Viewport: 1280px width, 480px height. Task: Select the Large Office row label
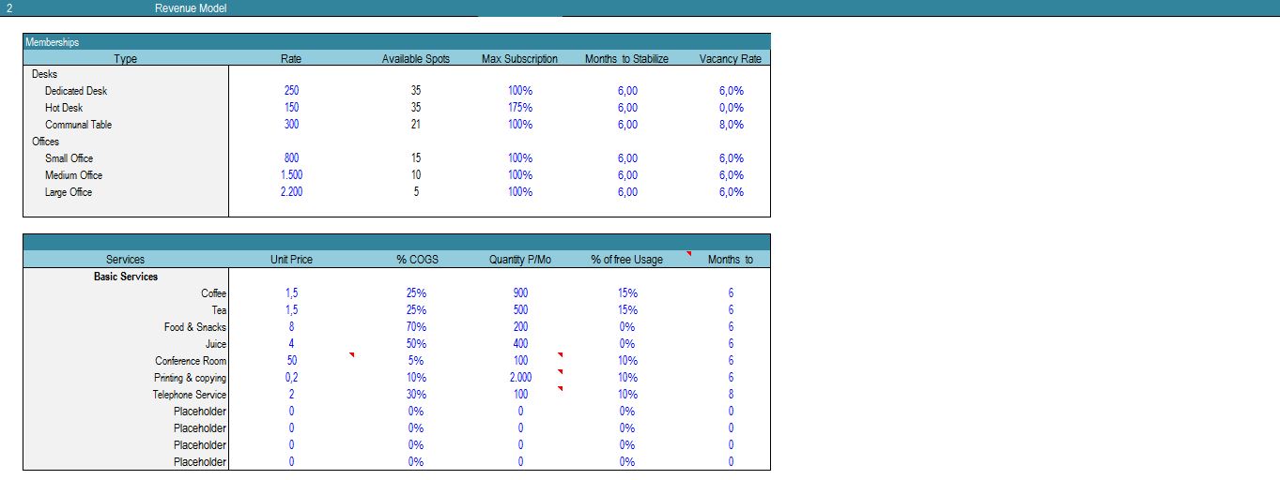tap(69, 192)
